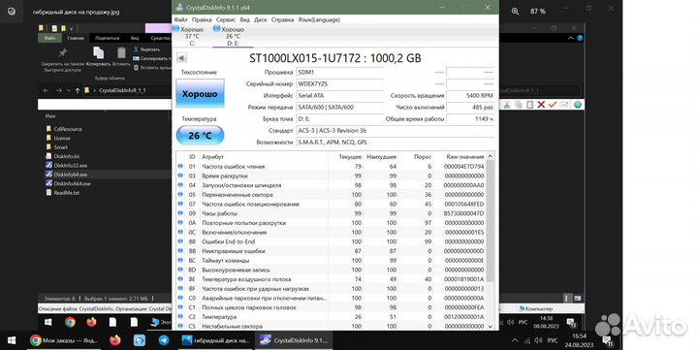Click the Copy icon in Explorer ribbon

pyautogui.click(x=98, y=53)
